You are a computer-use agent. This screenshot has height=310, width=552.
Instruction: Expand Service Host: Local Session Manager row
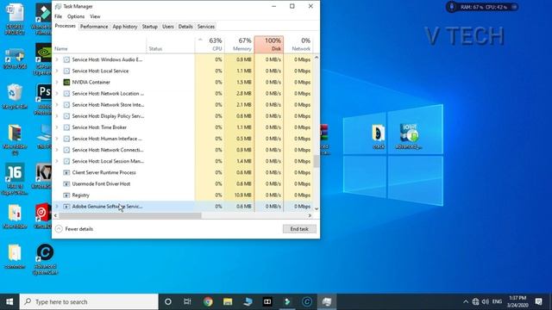click(57, 161)
